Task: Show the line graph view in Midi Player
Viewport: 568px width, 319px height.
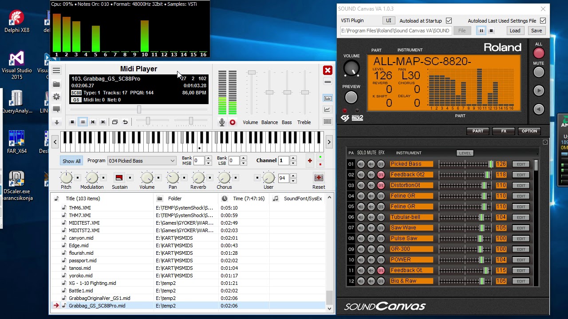Action: (327, 109)
